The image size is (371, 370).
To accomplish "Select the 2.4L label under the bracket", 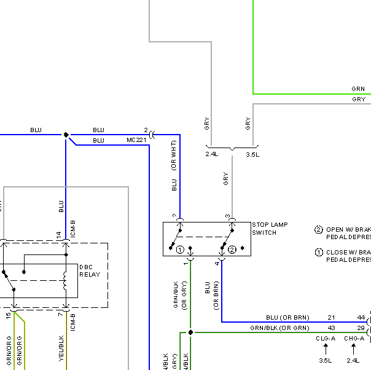I will pyautogui.click(x=212, y=154).
